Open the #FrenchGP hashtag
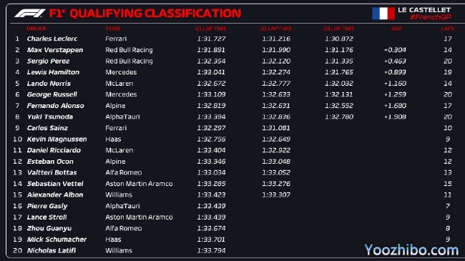The image size is (465, 261). [x=430, y=17]
